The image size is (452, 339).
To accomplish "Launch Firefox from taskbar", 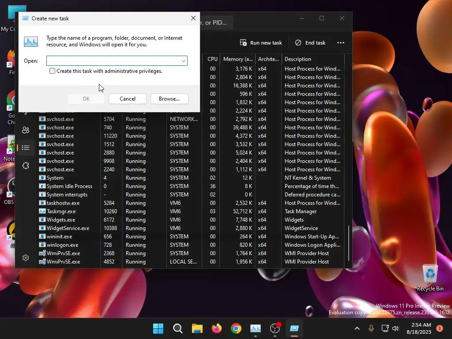I will click(x=216, y=328).
